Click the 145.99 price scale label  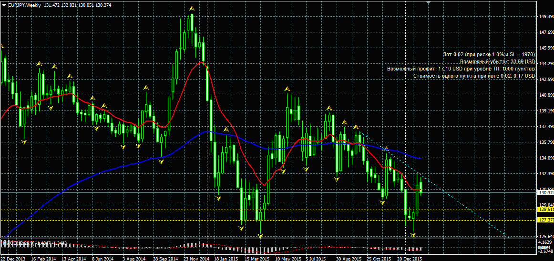[546, 48]
